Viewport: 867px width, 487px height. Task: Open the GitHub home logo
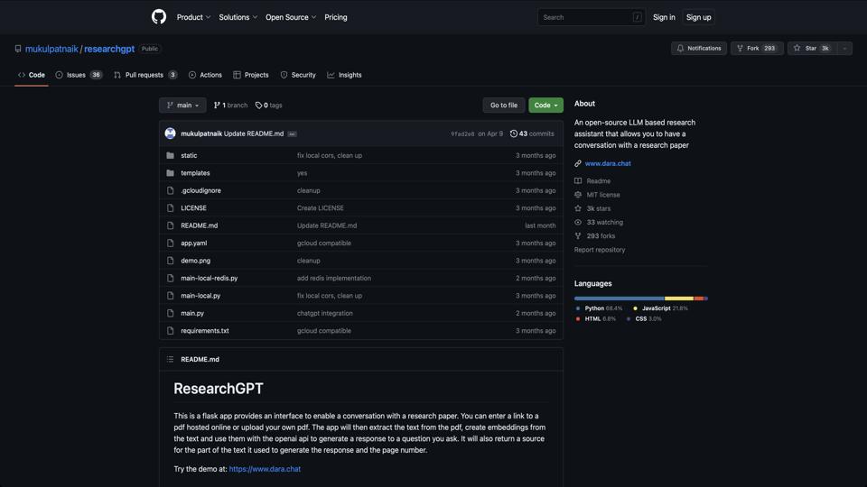pyautogui.click(x=159, y=17)
